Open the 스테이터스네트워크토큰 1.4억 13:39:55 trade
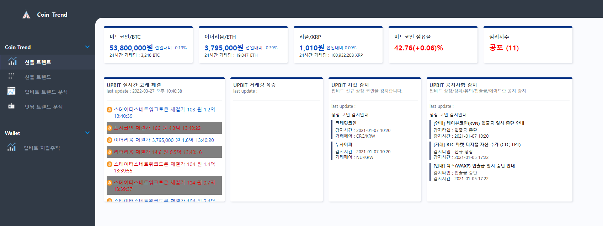 [x=164, y=167]
